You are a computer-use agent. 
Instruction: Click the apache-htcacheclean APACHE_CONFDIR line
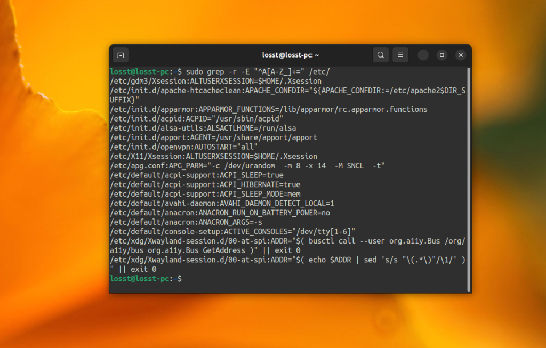coord(287,91)
